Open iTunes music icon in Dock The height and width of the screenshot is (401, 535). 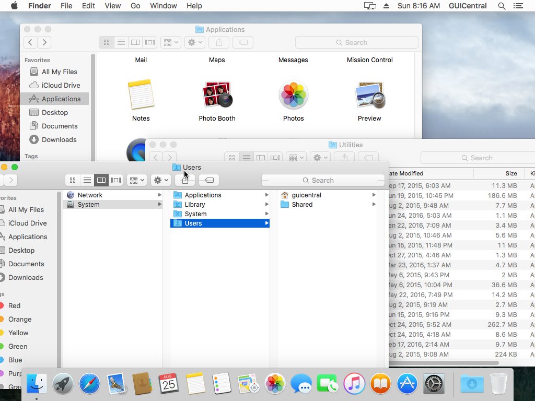[354, 384]
